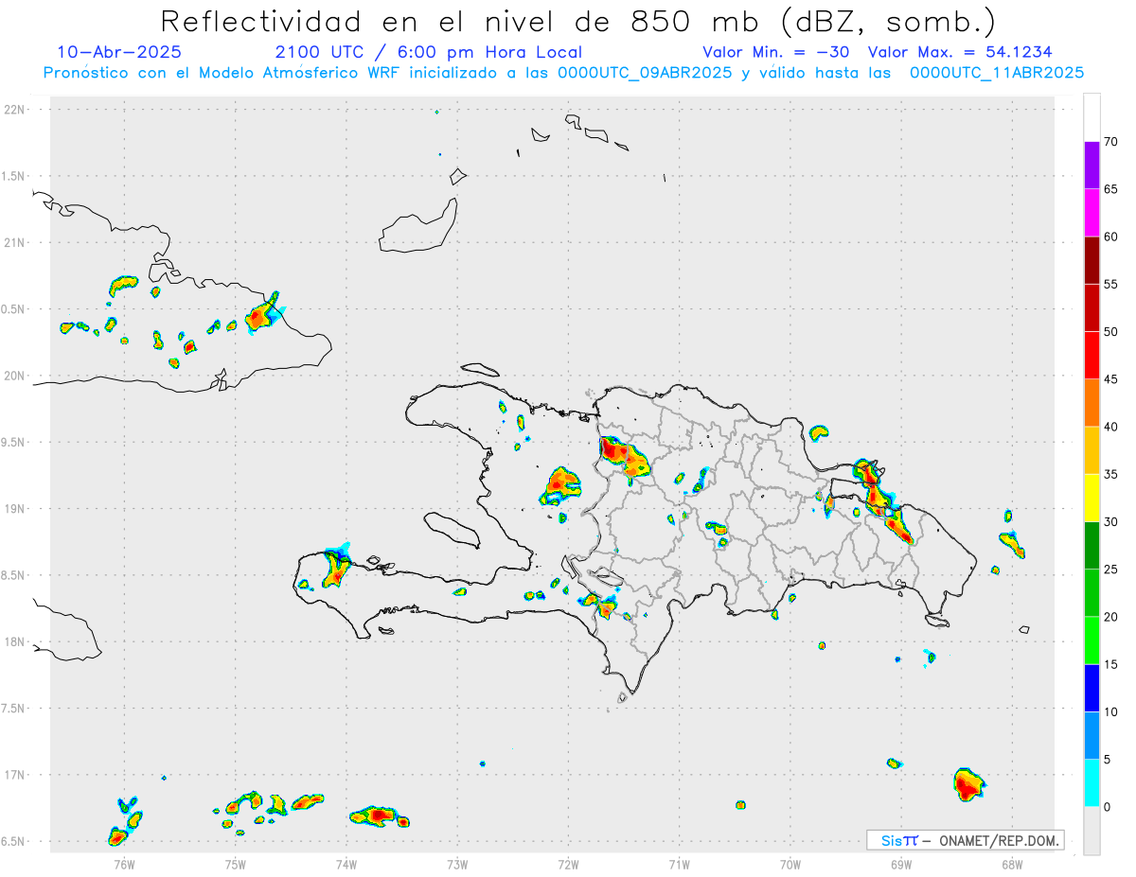Image resolution: width=1136 pixels, height=877 pixels.
Task: Click the '71W' longitude label
Action: click(x=679, y=864)
